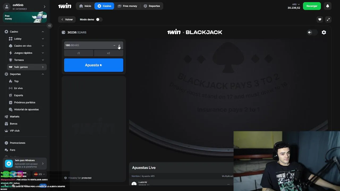
Task: Double the bet with x2 button
Action: coord(109,53)
